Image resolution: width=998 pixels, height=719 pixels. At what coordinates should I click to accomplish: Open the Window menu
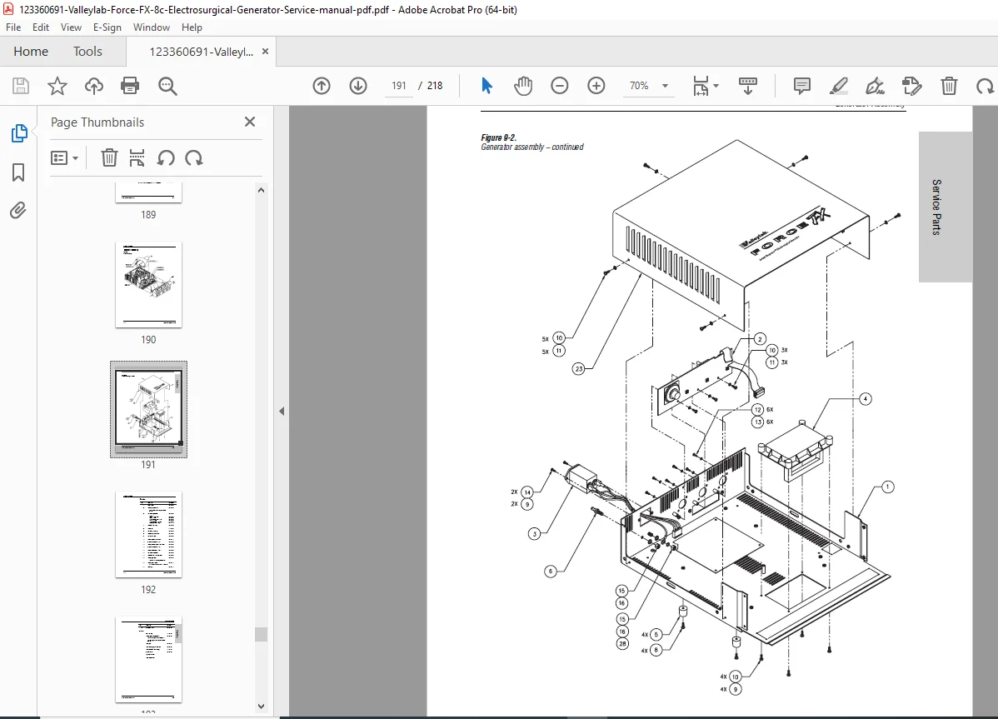pyautogui.click(x=152, y=27)
